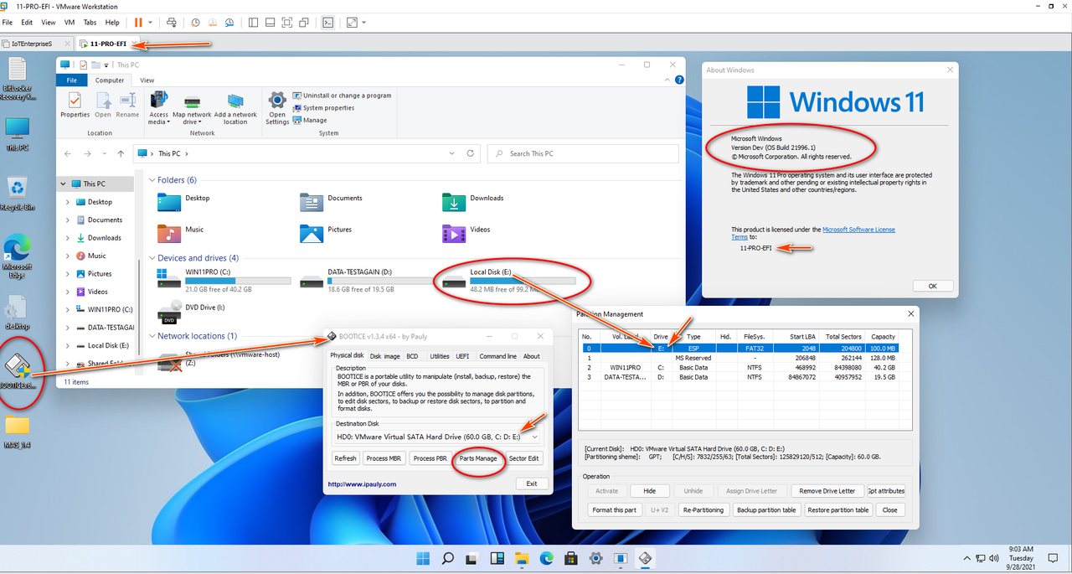This screenshot has height=574, width=1072.
Task: Open the Windows Start button on taskbar
Action: tap(423, 558)
